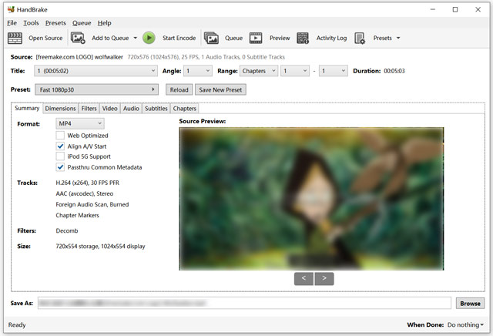493x336 pixels.
Task: Open the Queue stacked images icon
Action: click(211, 38)
